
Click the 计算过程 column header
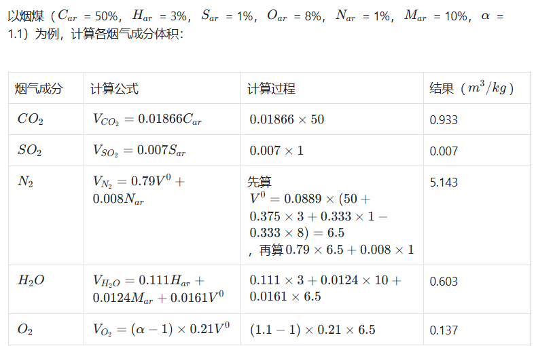click(270, 89)
